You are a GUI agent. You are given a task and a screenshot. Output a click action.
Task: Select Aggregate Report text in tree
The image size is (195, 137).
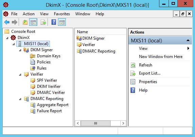(53, 105)
